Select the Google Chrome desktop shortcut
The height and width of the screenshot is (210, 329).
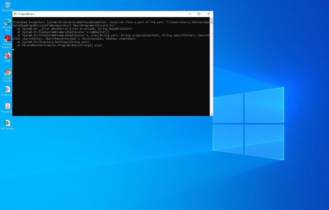[x=7, y=76]
